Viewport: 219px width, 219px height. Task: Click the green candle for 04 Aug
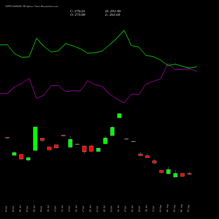(x=169, y=172)
